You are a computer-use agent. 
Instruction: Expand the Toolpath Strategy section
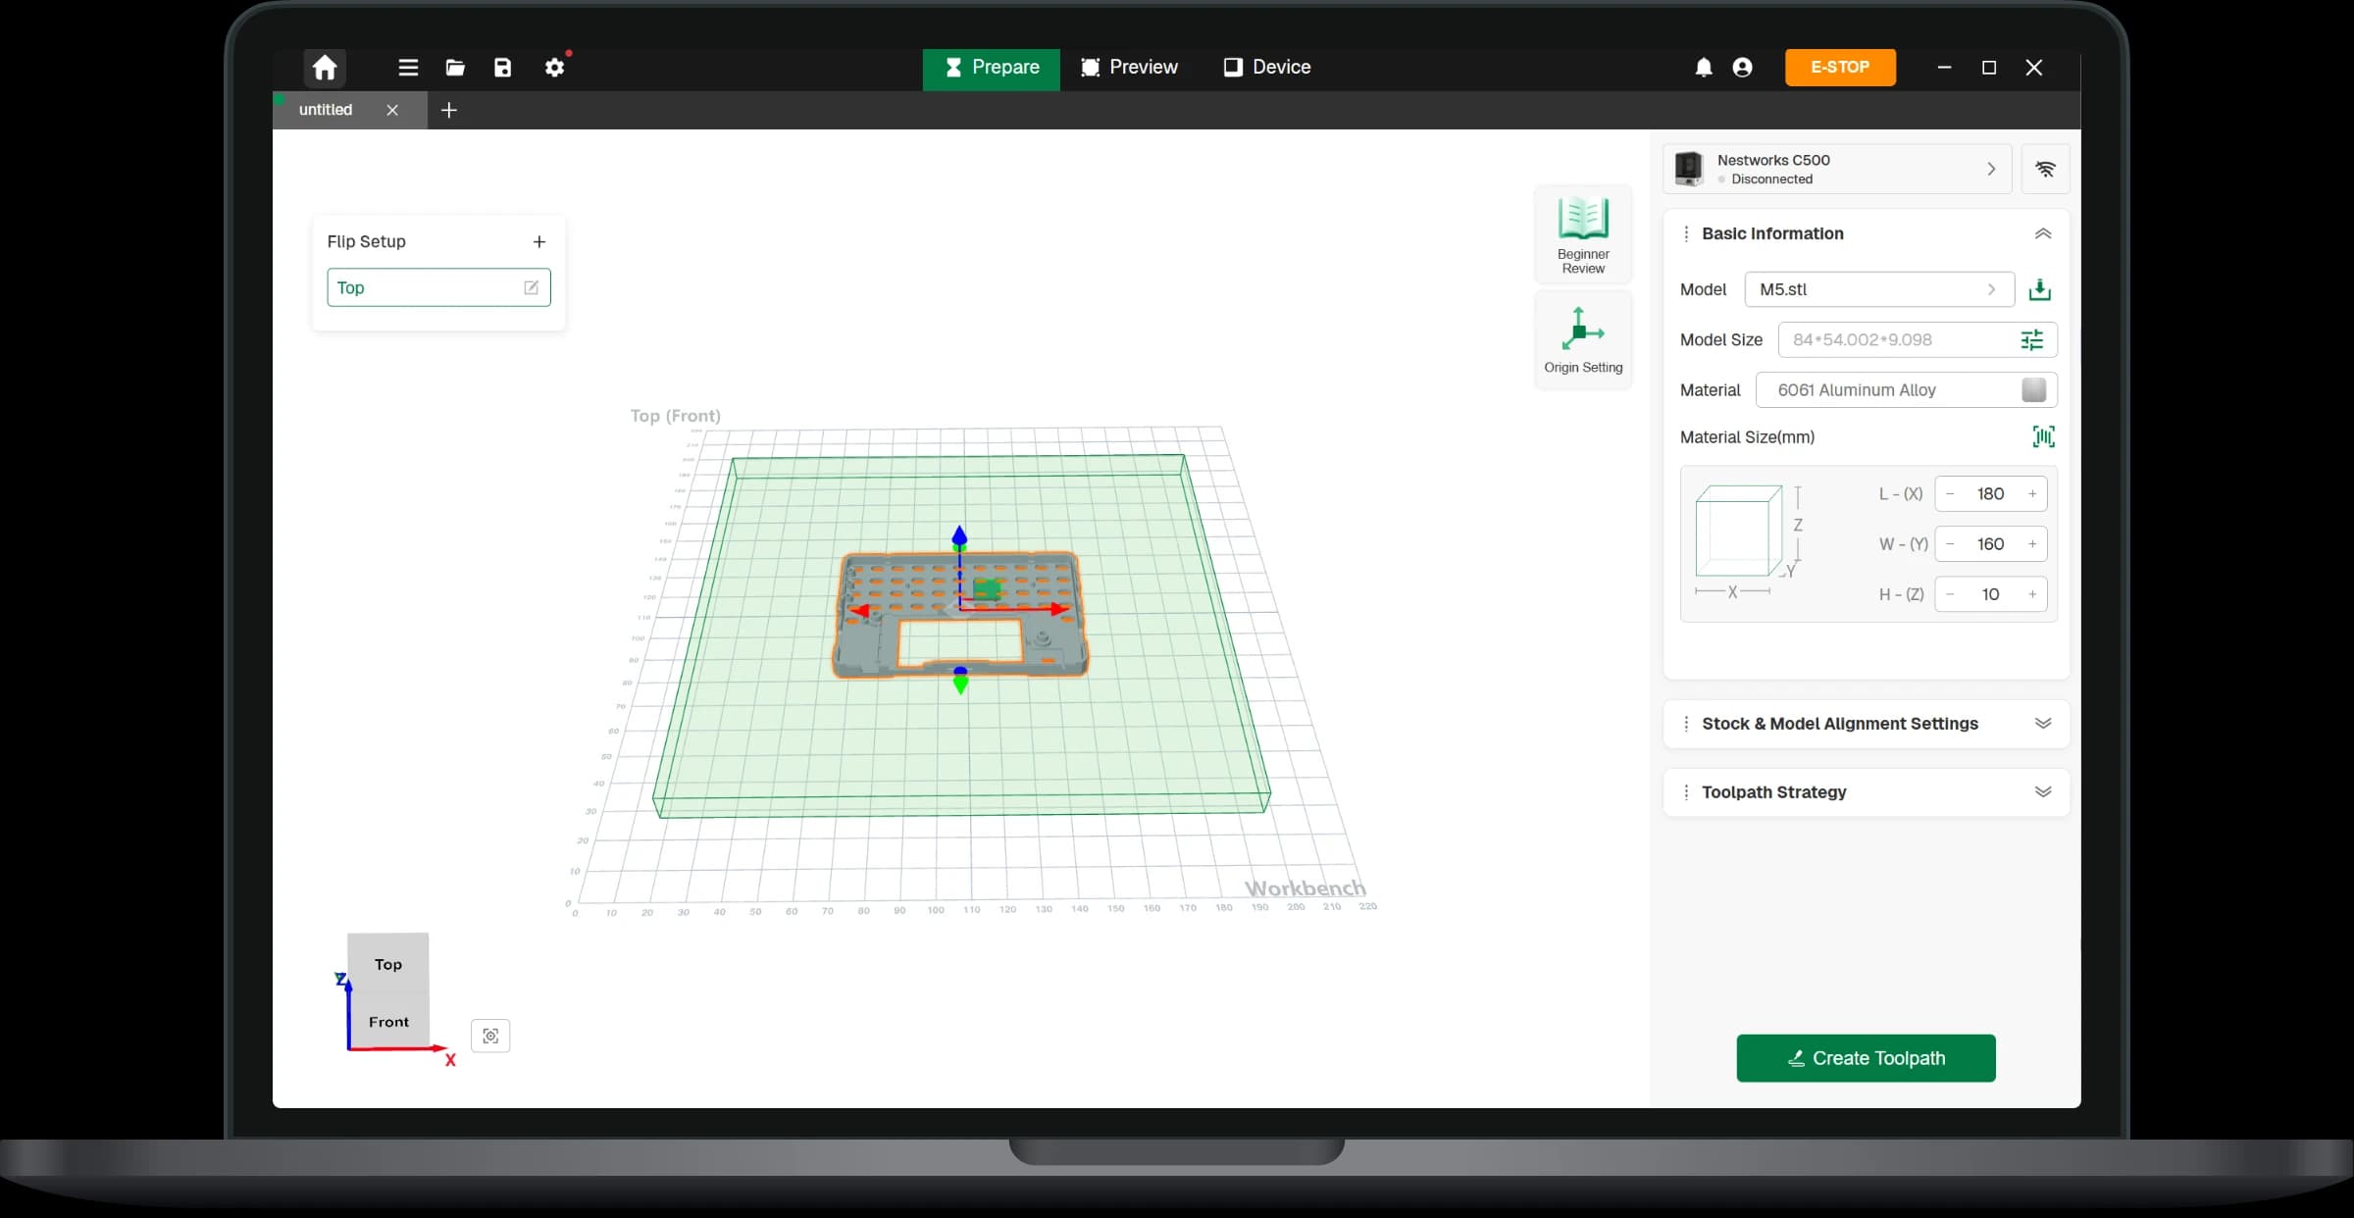click(x=2043, y=792)
